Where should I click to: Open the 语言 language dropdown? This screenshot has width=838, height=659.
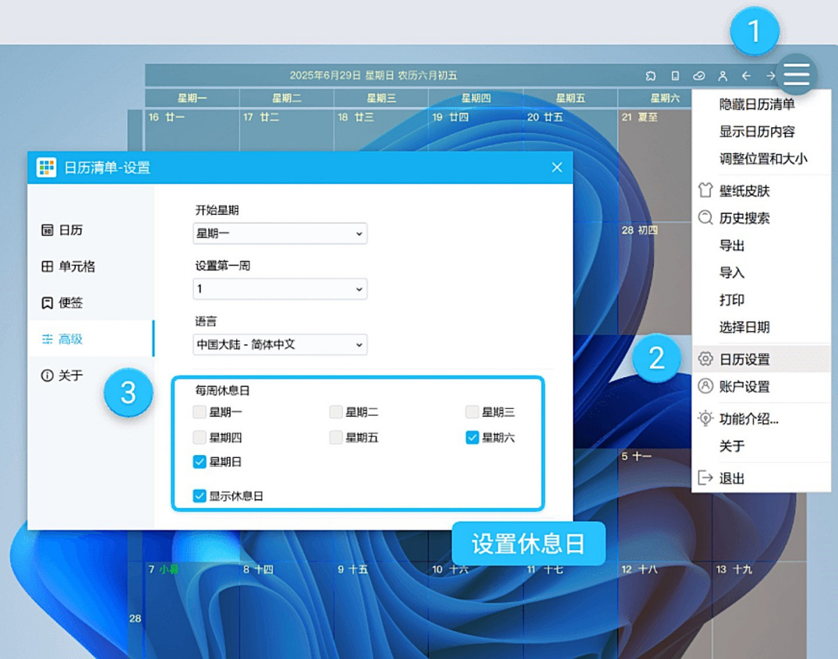click(x=279, y=344)
